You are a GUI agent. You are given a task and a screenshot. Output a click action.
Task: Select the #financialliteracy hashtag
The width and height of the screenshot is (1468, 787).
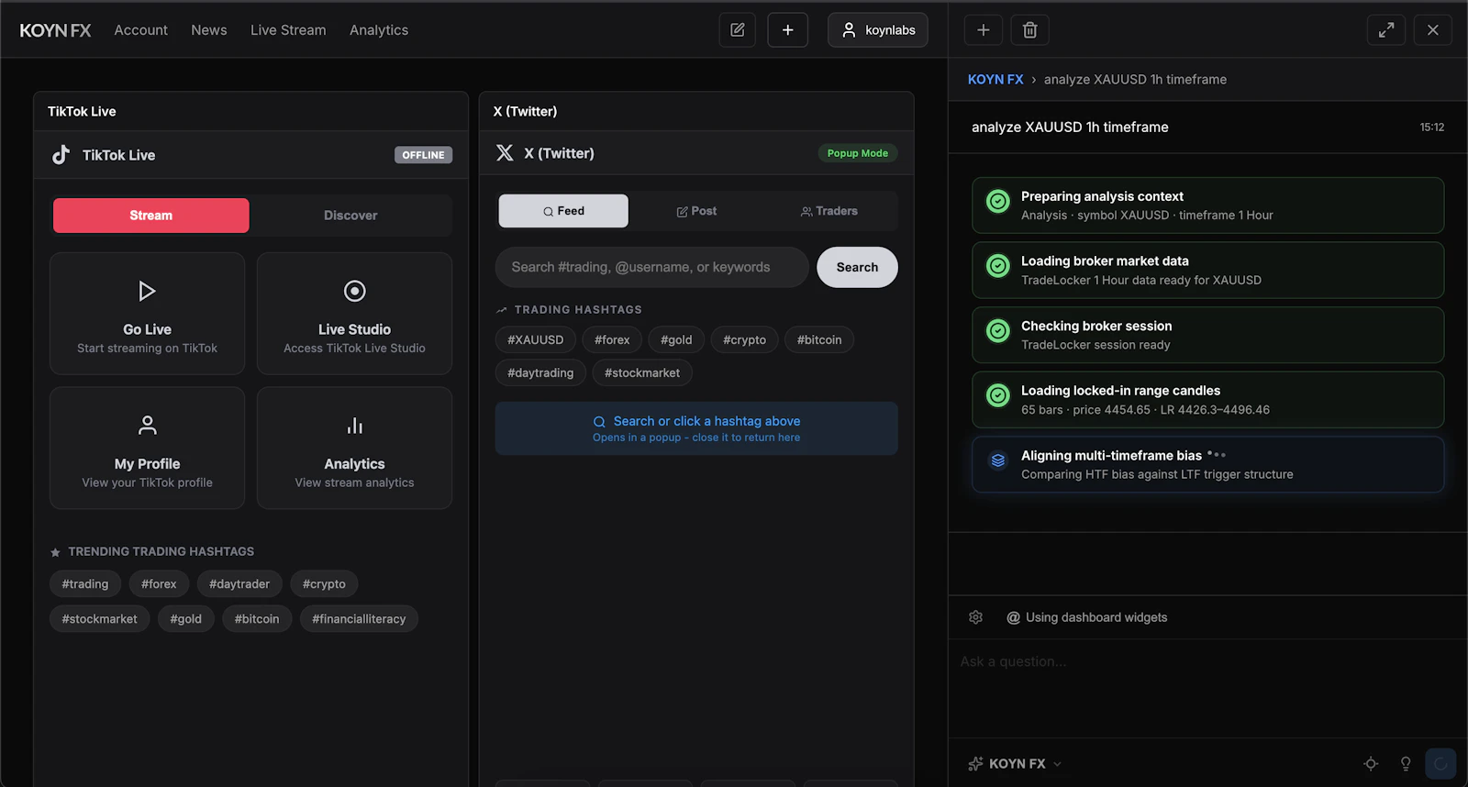click(x=359, y=619)
